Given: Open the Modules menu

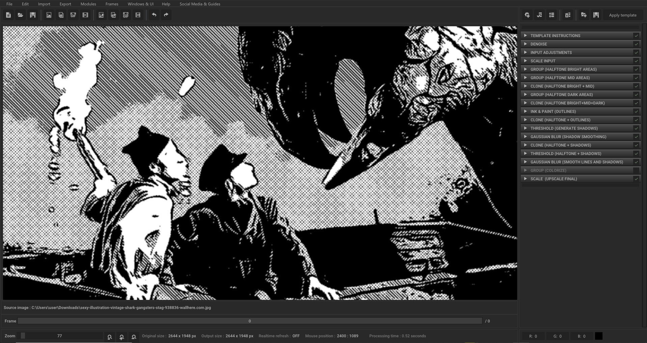Looking at the screenshot, I should [88, 4].
